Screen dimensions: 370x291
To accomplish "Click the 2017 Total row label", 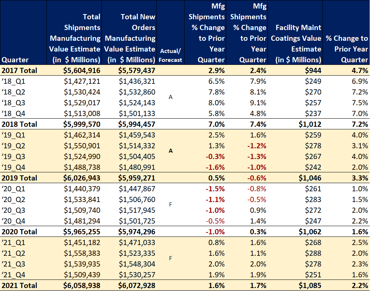I will 19,70.
